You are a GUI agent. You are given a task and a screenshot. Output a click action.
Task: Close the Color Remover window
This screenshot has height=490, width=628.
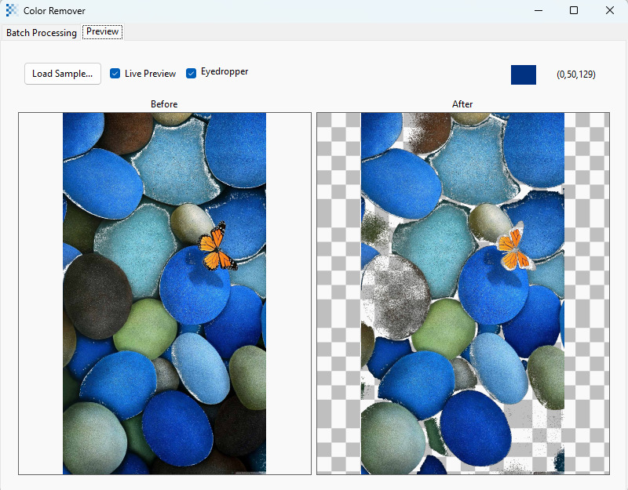point(610,10)
